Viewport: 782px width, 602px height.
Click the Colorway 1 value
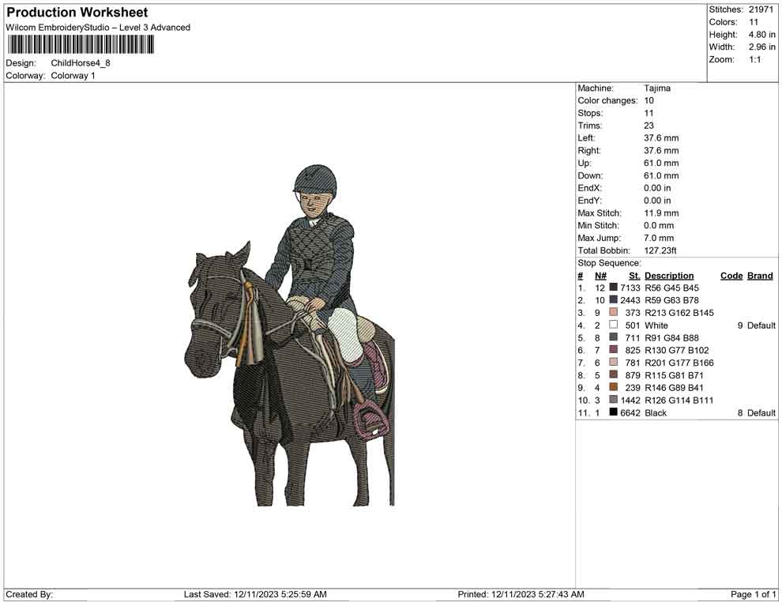[73, 76]
